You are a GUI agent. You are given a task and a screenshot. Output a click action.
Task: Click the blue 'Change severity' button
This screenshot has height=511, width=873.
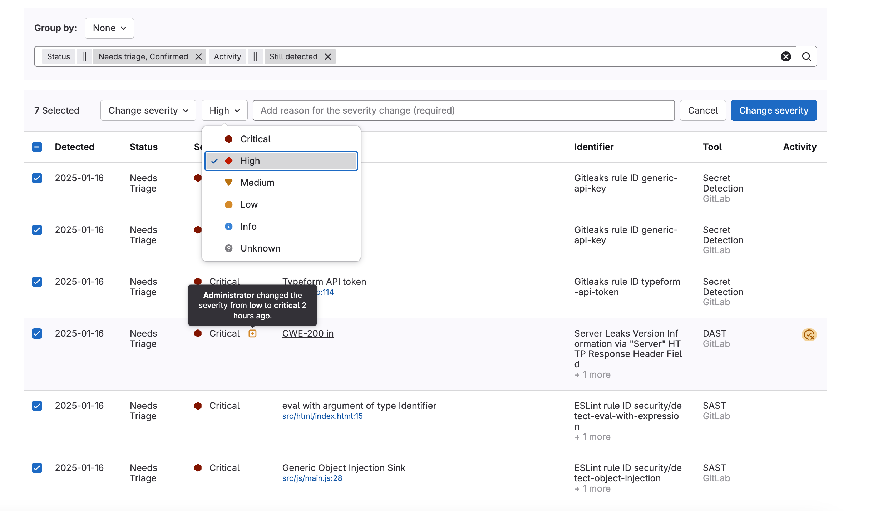click(x=774, y=110)
